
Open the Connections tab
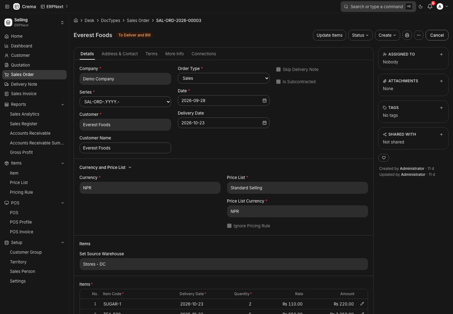click(204, 54)
